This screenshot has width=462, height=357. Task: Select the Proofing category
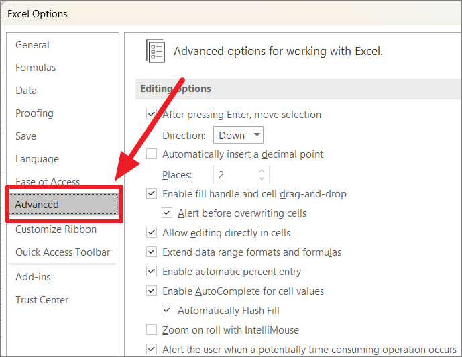[34, 113]
